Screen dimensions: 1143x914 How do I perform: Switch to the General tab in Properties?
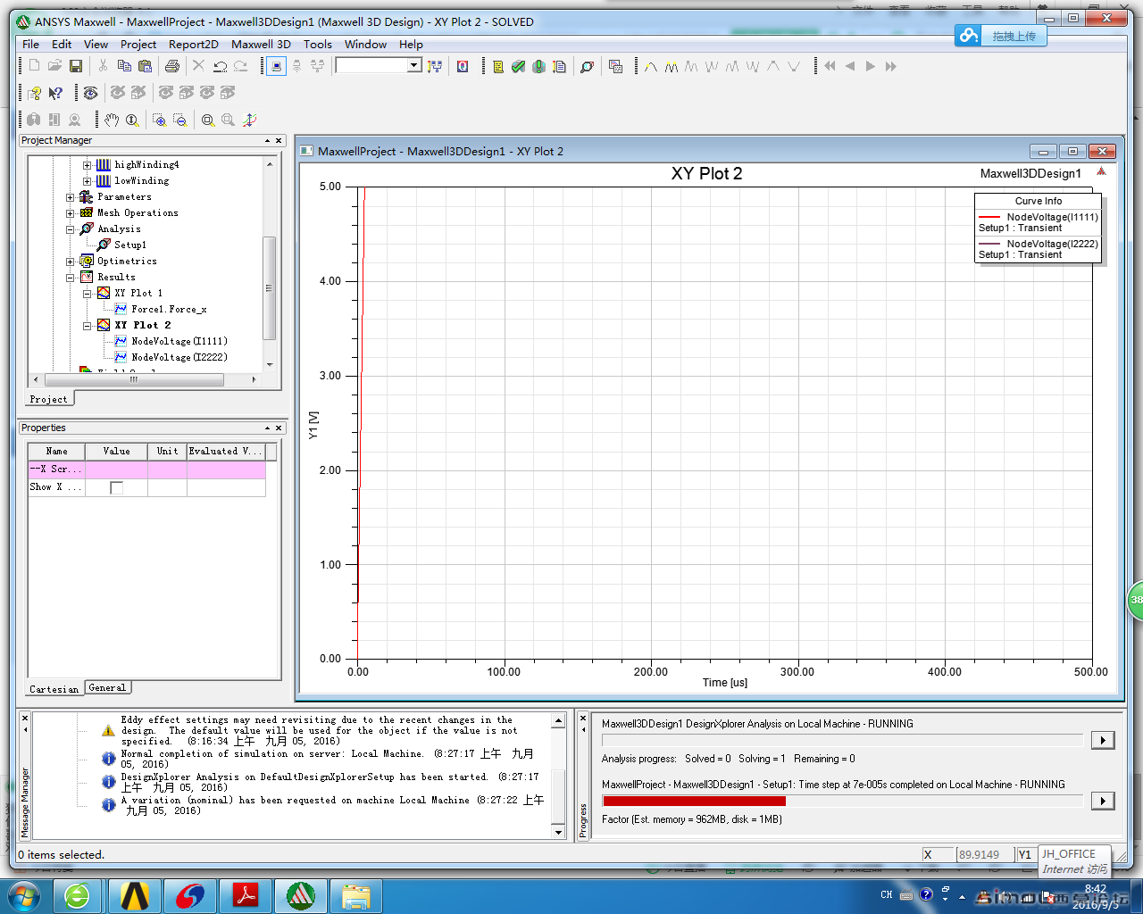(107, 687)
